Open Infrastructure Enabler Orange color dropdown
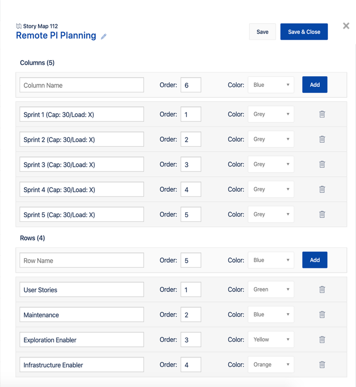 [x=271, y=365]
